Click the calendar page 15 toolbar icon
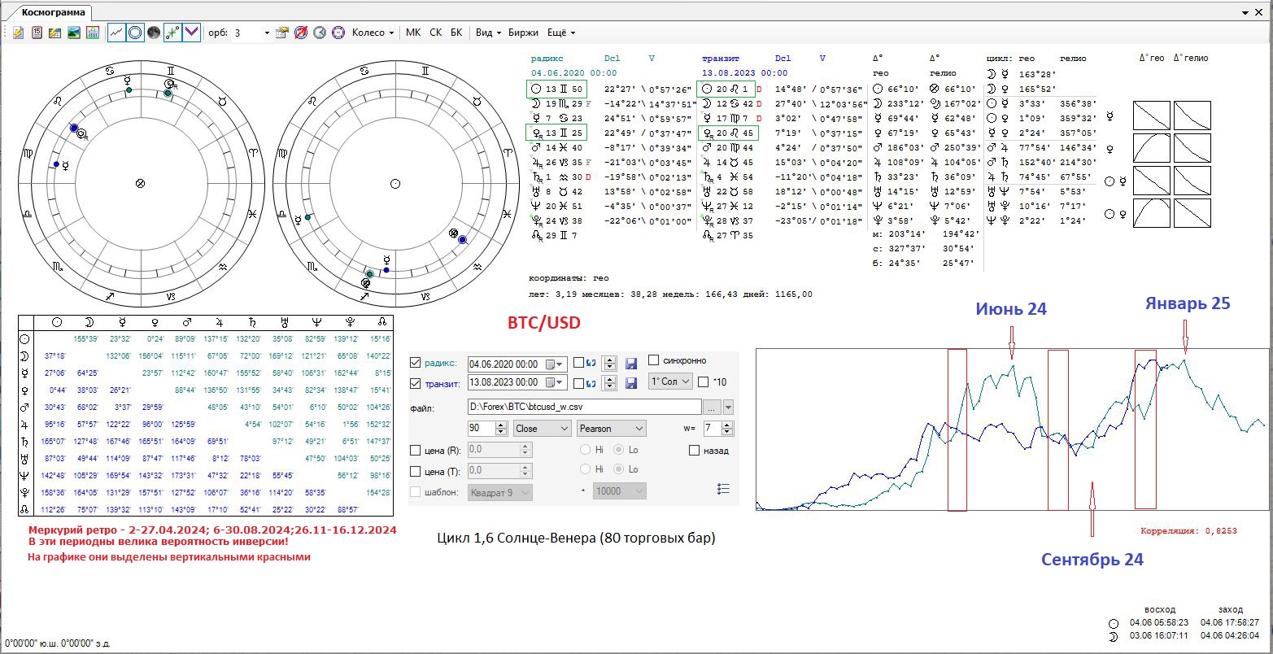The image size is (1273, 654). [x=37, y=33]
